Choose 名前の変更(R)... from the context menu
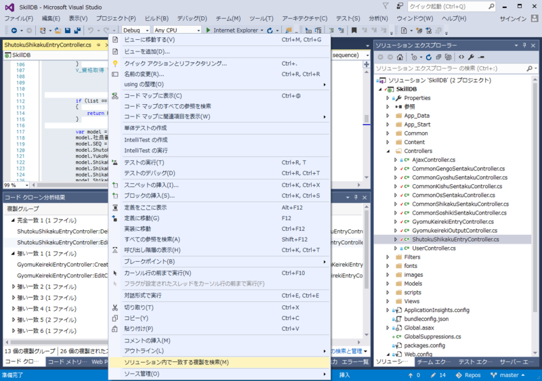 click(220, 74)
